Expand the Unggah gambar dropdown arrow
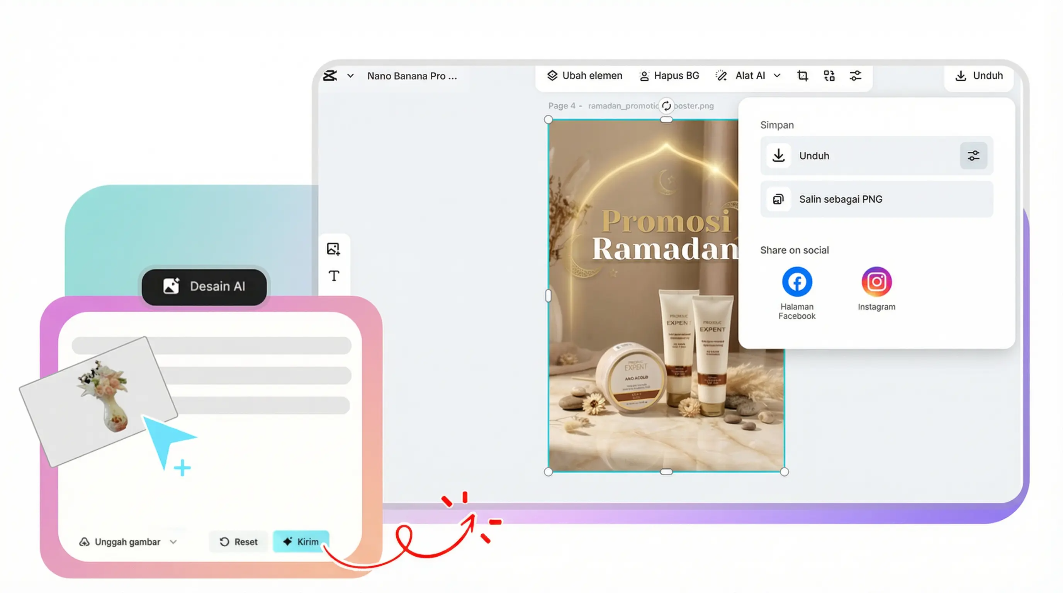 pos(173,542)
